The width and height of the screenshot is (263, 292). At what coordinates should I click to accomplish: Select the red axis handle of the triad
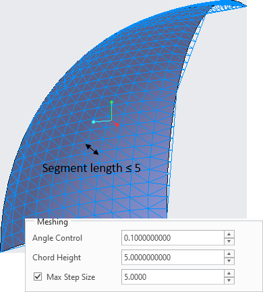click(117, 125)
